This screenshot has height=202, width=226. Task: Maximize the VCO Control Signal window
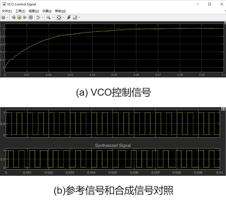(x=210, y=4)
